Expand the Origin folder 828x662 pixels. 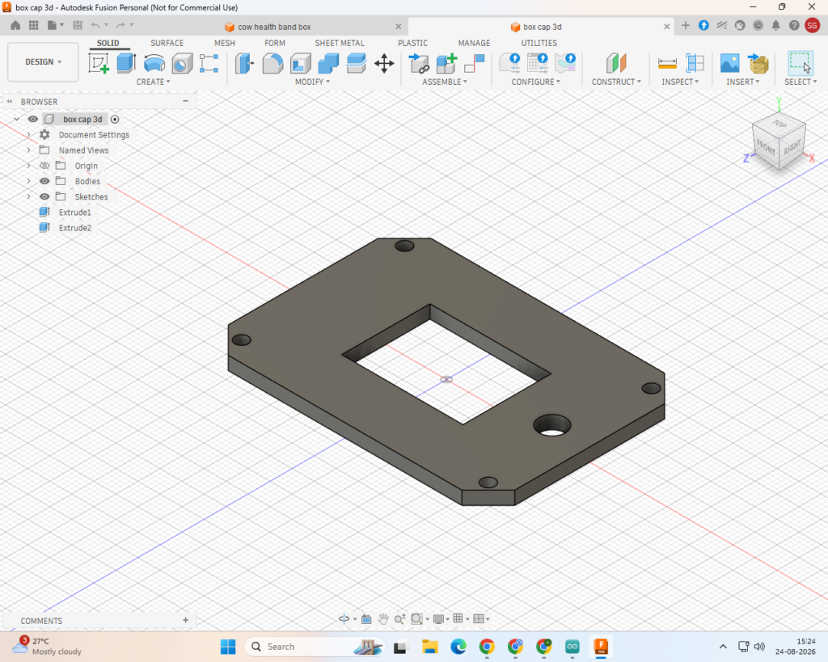point(28,166)
